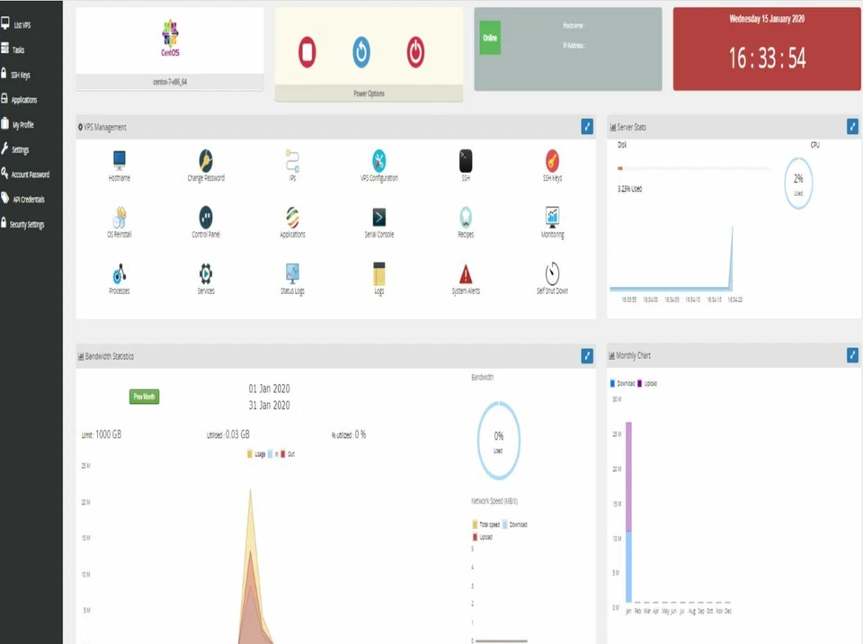Click the SSH Keys icon in VPS Management
Viewport: 863px width, 644px height.
point(551,162)
